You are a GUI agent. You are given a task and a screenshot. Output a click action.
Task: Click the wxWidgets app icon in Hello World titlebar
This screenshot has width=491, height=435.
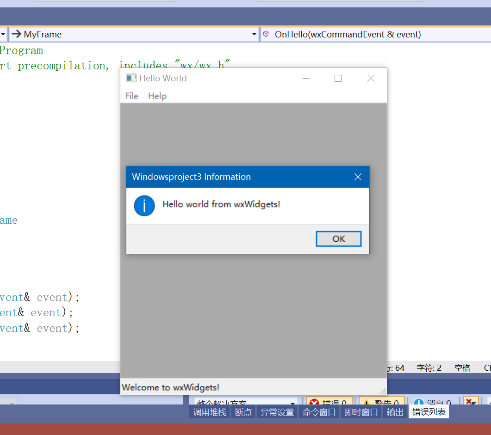[x=131, y=78]
